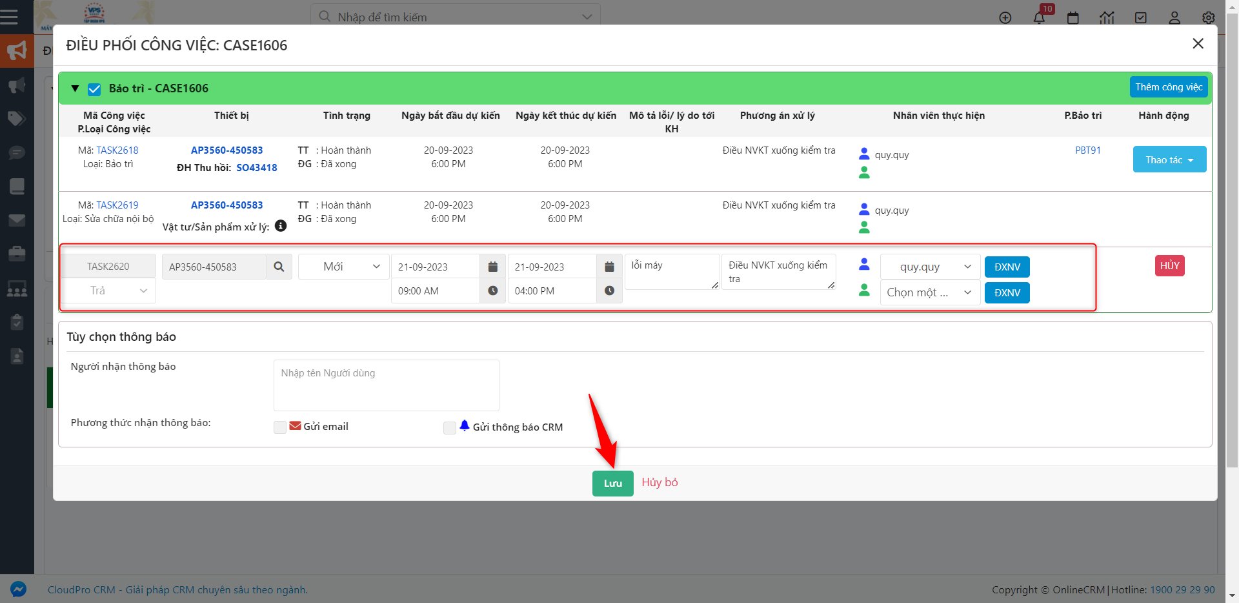Open Thao tác actions dropdown for TASK2618
The width and height of the screenshot is (1239, 603).
(1169, 159)
